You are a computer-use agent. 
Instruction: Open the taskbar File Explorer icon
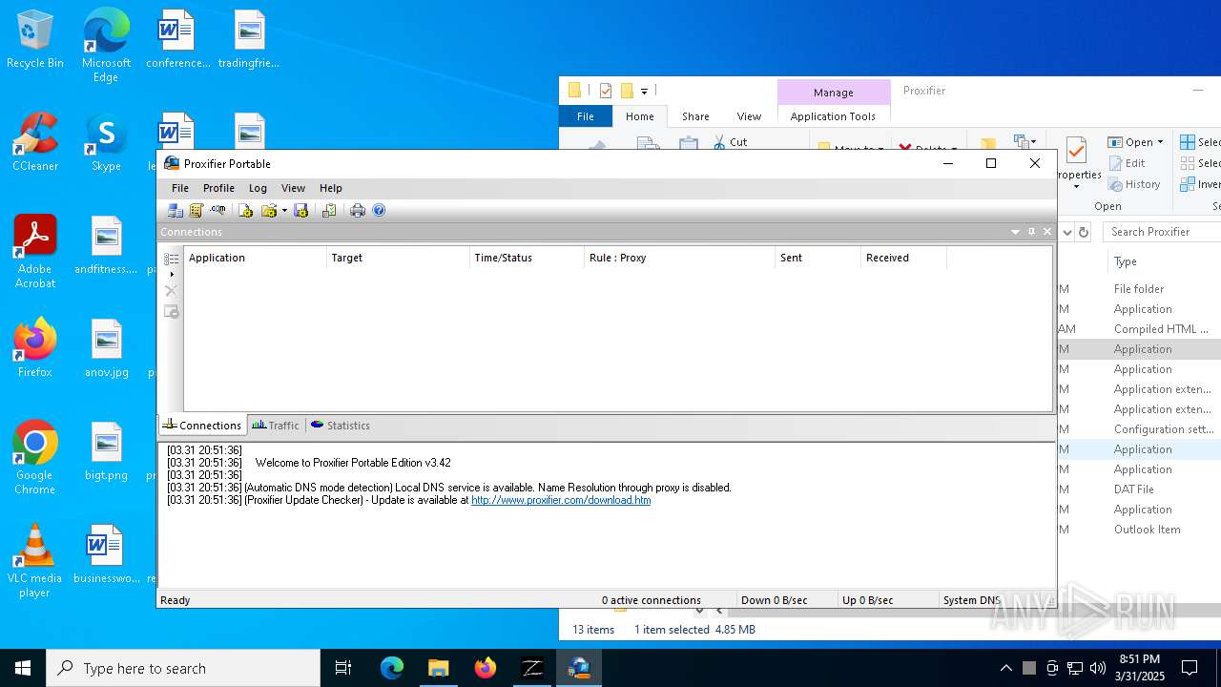[439, 668]
